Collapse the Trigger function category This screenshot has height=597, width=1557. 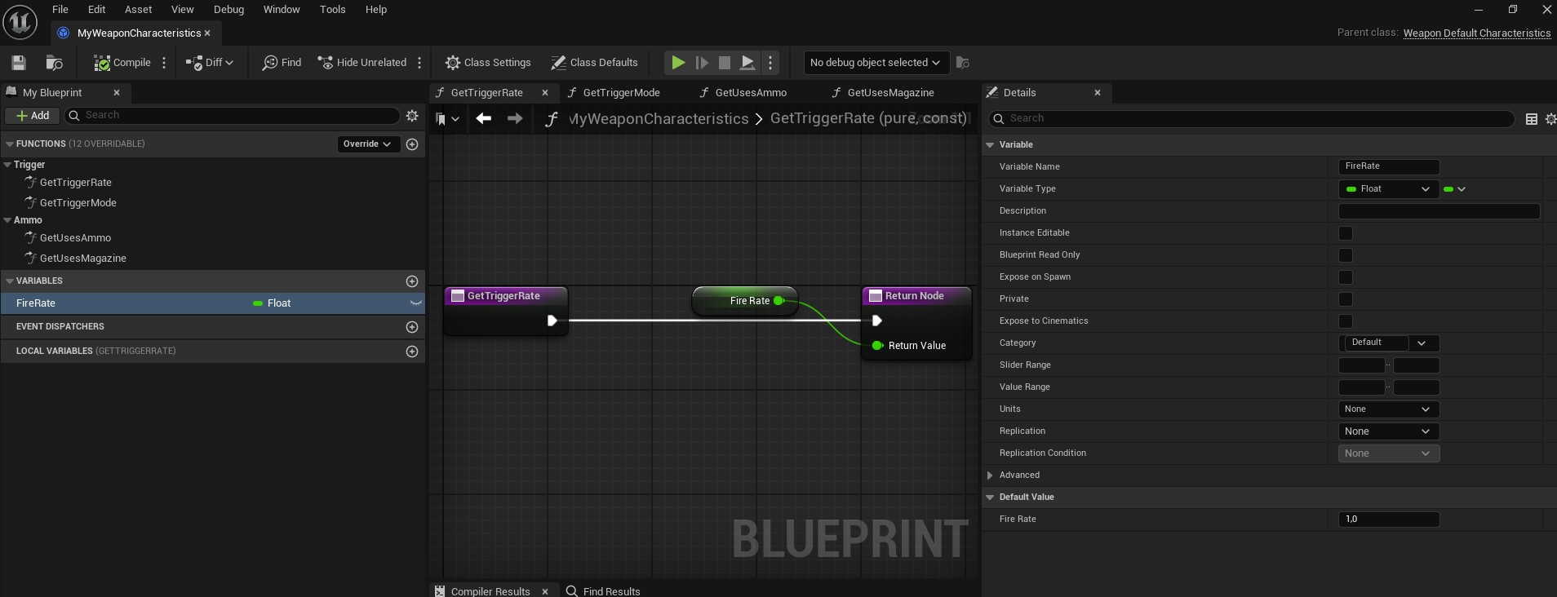click(x=7, y=165)
